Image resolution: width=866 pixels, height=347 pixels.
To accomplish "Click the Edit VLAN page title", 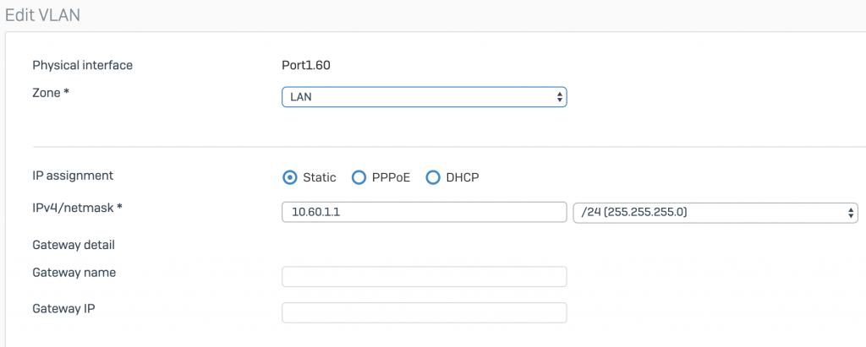I will click(x=42, y=15).
